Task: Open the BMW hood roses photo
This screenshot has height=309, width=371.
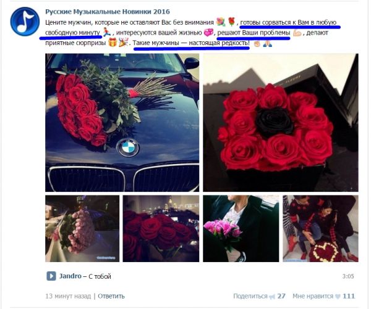Action: pos(122,123)
